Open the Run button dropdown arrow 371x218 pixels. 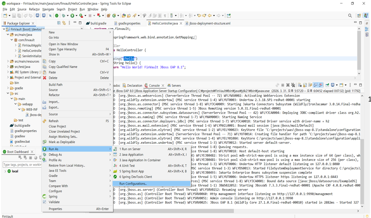(x=76, y=16)
